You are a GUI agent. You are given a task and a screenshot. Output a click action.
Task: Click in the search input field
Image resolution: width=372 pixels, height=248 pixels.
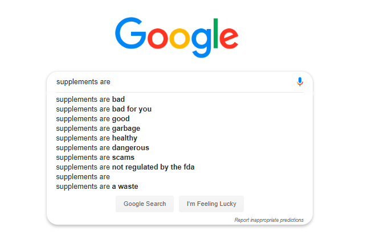pyautogui.click(x=174, y=82)
